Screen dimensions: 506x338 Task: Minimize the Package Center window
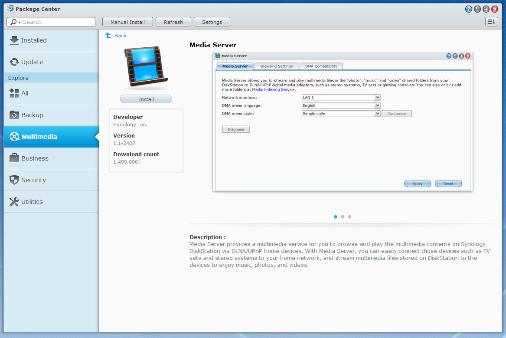[477, 9]
